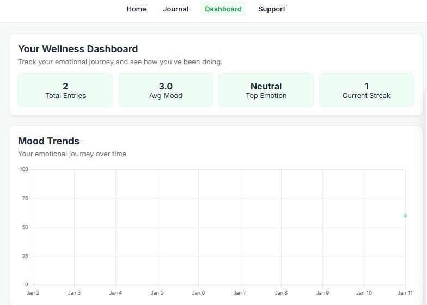Image resolution: width=427 pixels, height=305 pixels.
Task: Click the '0' y-axis label
Action: click(26, 284)
